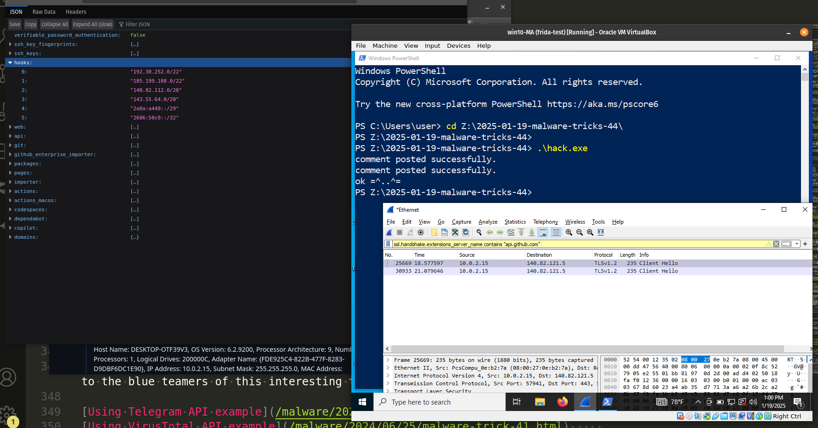The width and height of the screenshot is (818, 428).
Task: Open display filter bookmarks
Action: tap(388, 244)
